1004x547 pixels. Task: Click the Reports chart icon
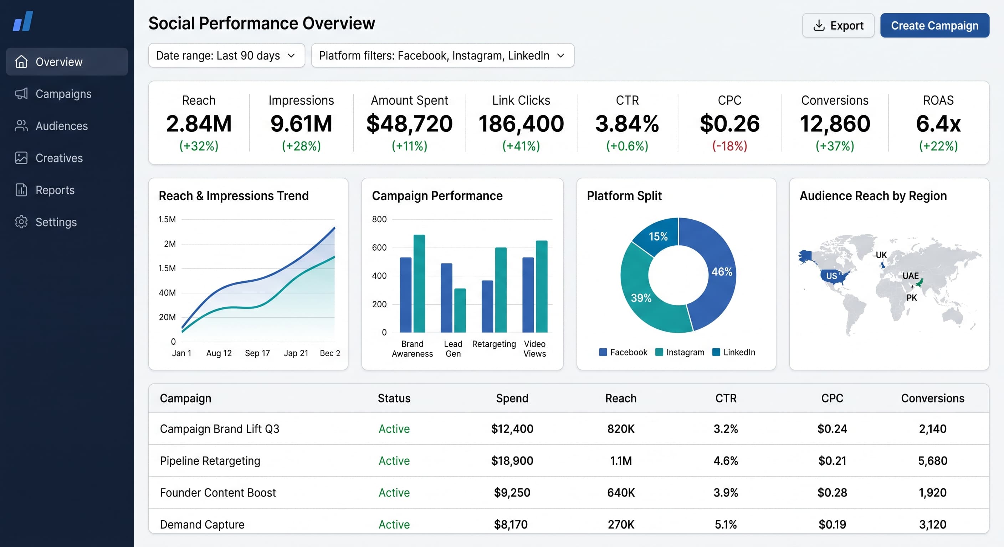coord(21,190)
